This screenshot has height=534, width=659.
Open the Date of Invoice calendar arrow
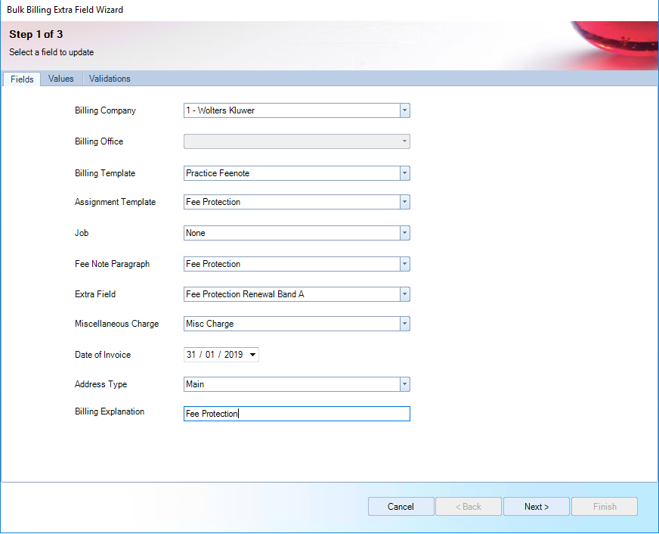tap(252, 355)
